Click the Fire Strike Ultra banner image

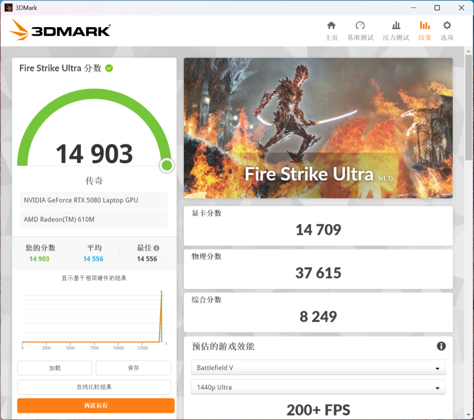(318, 128)
